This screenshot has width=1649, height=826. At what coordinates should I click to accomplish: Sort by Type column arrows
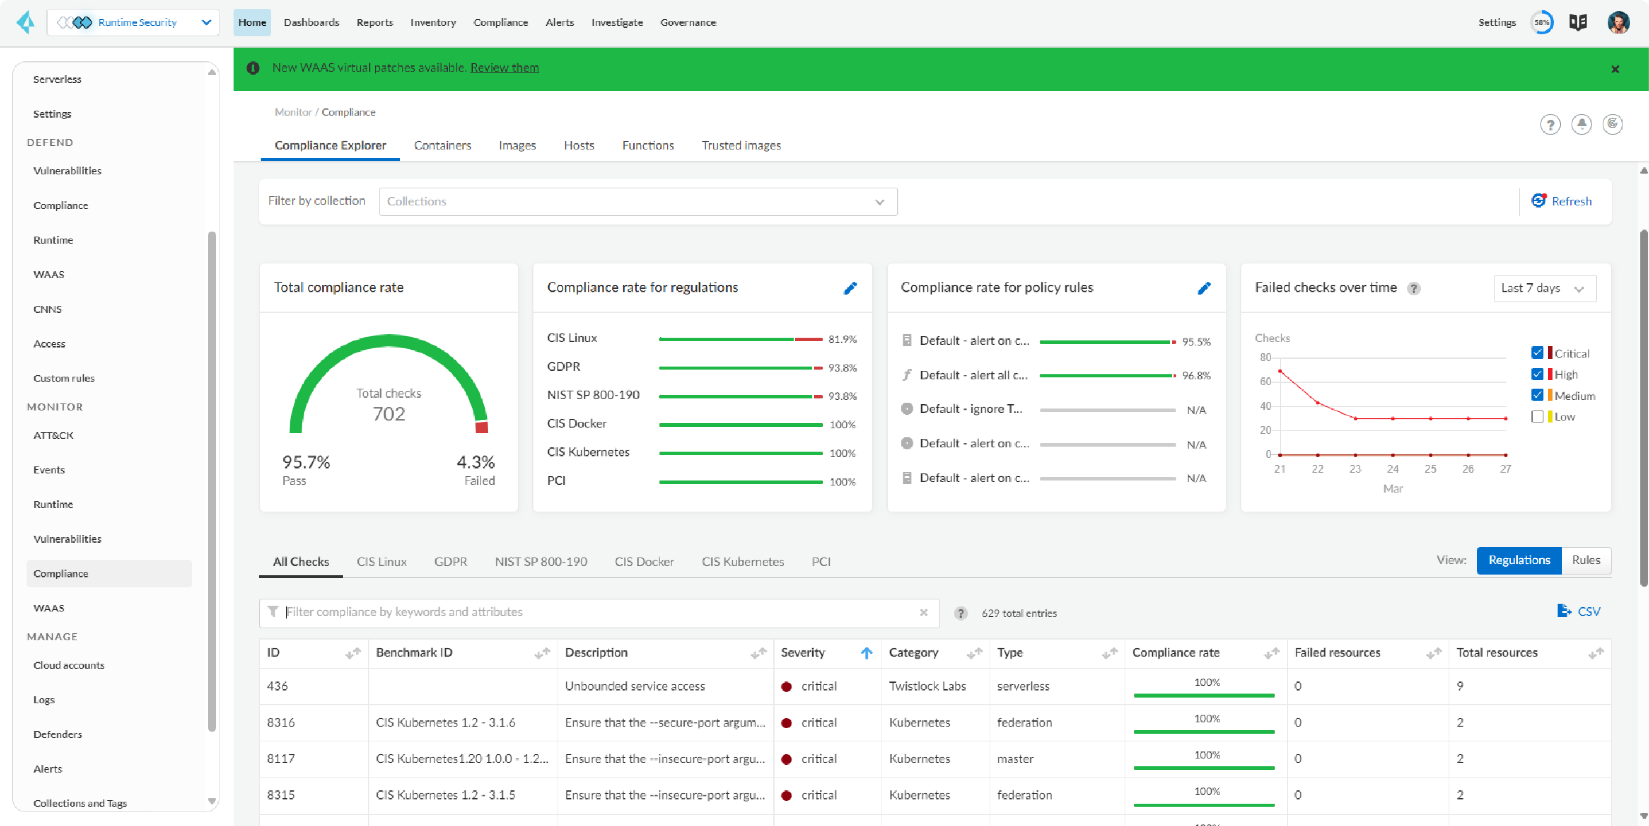click(x=1109, y=653)
